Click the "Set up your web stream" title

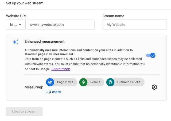pyautogui.click(x=25, y=3)
